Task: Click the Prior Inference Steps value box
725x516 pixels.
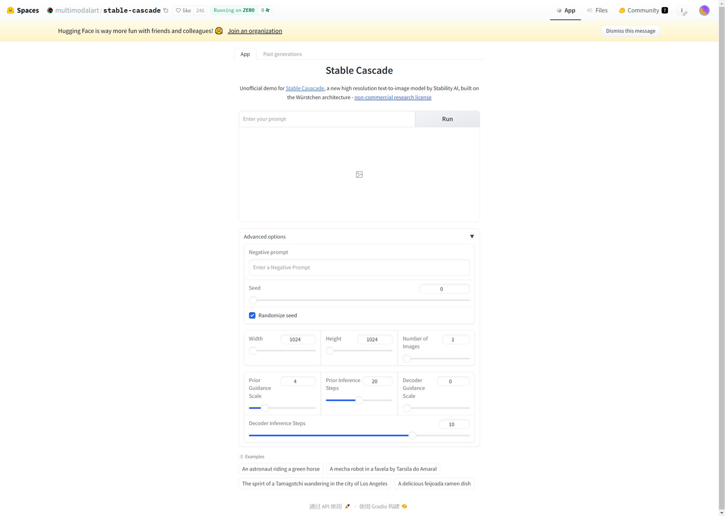Action: point(377,381)
